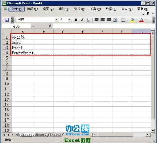Viewport: 157px width, 143px height.
Task: Switch to the Sheet3 tab
Action: pos(55,135)
